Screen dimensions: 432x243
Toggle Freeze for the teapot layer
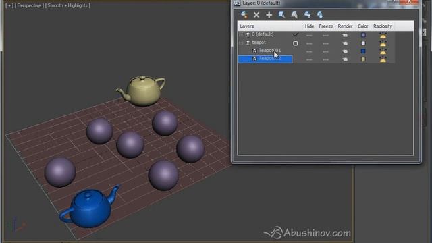[325, 43]
